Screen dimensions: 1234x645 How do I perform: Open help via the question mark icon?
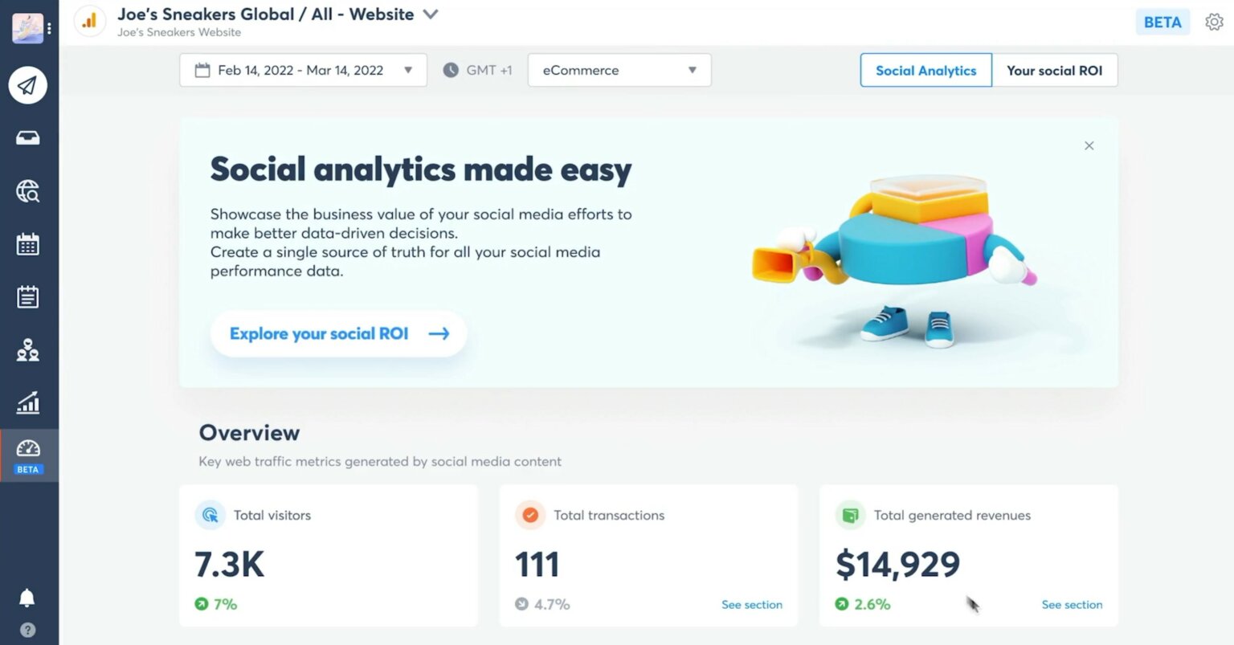point(28,630)
